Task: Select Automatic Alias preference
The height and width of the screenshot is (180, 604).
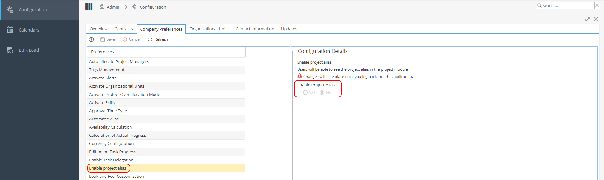Action: (166, 119)
